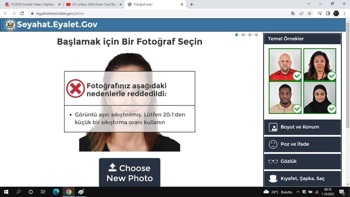Open Kıyafet, Şapka, Saç section

[x=302, y=178]
